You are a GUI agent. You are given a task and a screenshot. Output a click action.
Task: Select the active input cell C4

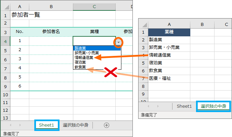[94, 41]
